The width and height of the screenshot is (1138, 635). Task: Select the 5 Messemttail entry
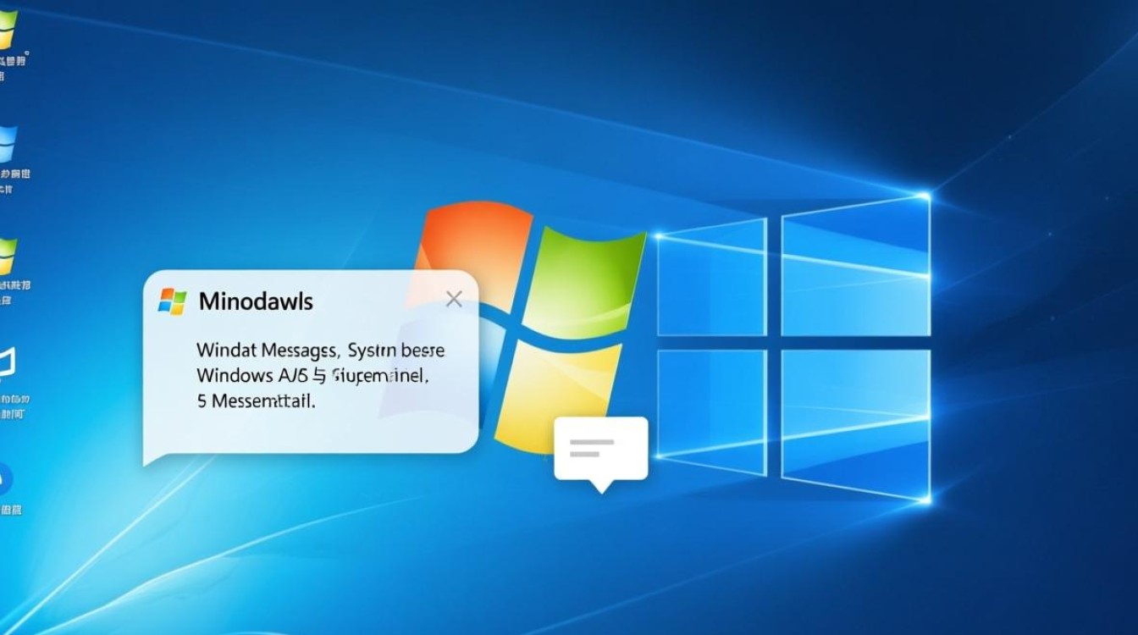254,400
